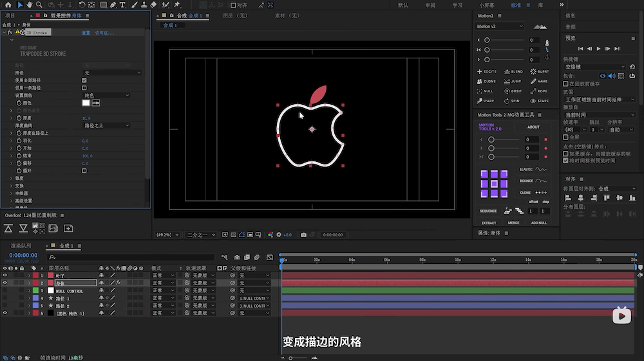The height and width of the screenshot is (361, 644).
Task: Open the Motion v2 dropdown
Action: tap(500, 26)
